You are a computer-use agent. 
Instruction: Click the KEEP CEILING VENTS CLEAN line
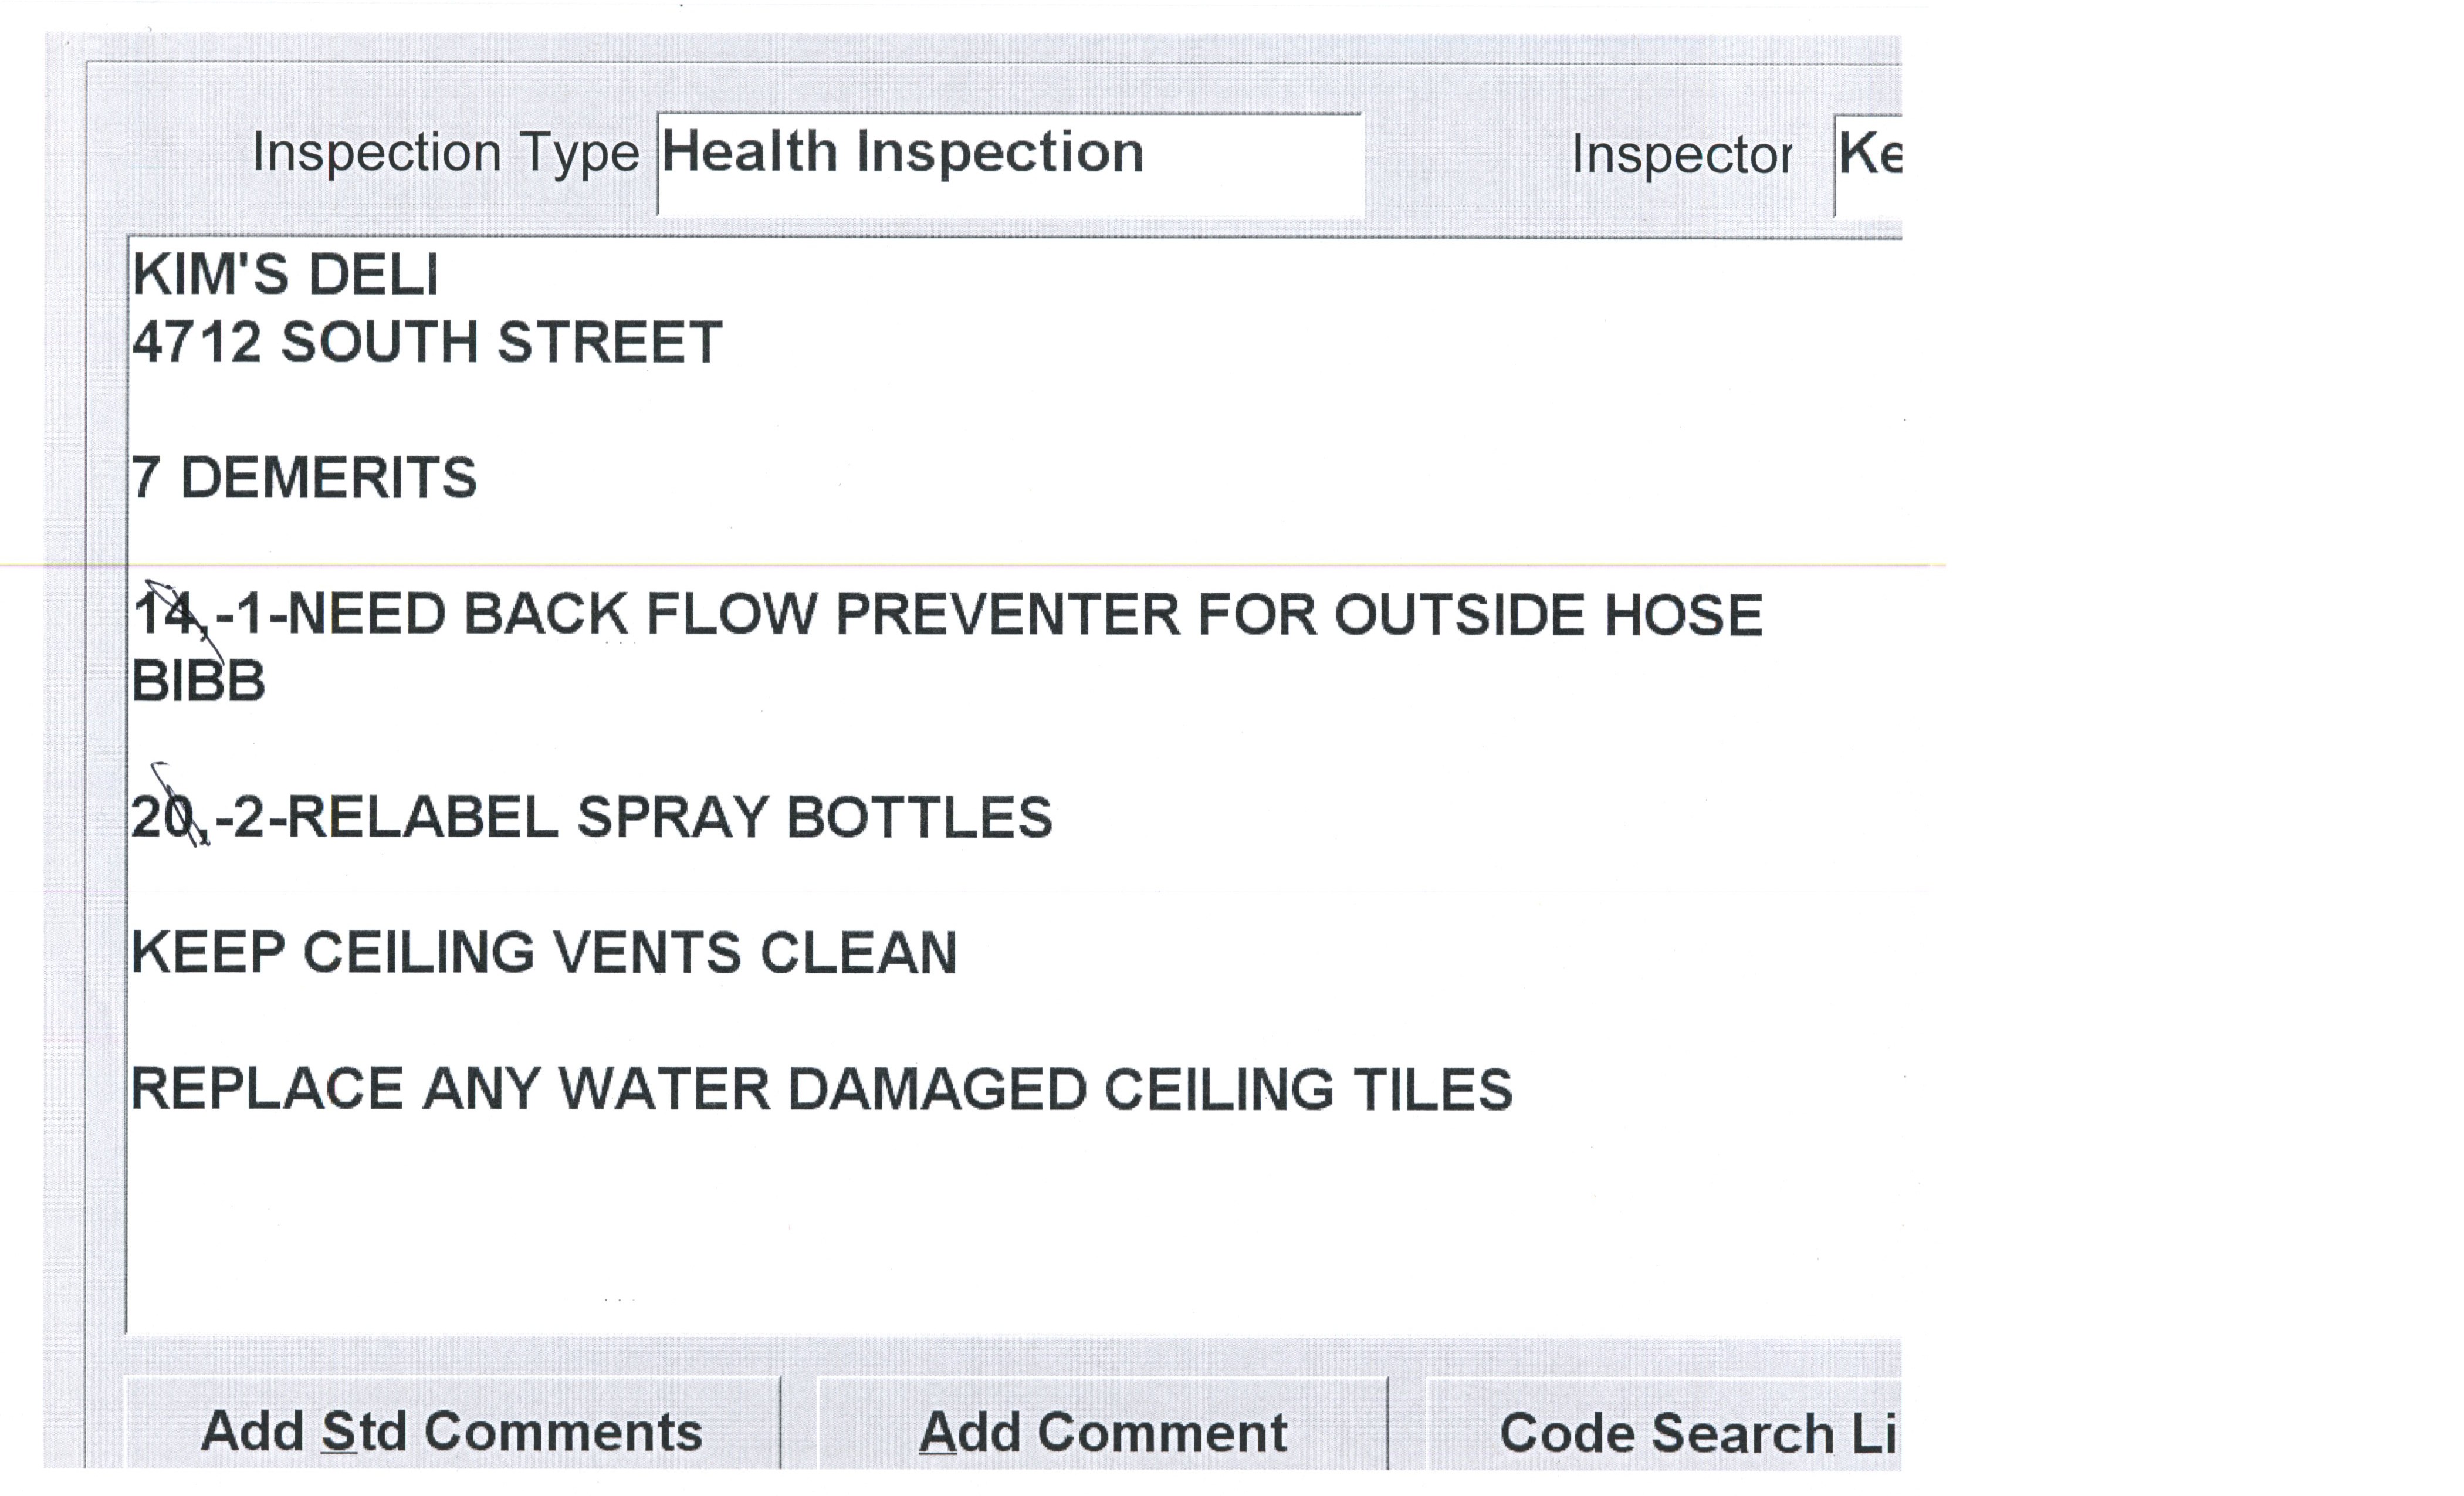[544, 953]
